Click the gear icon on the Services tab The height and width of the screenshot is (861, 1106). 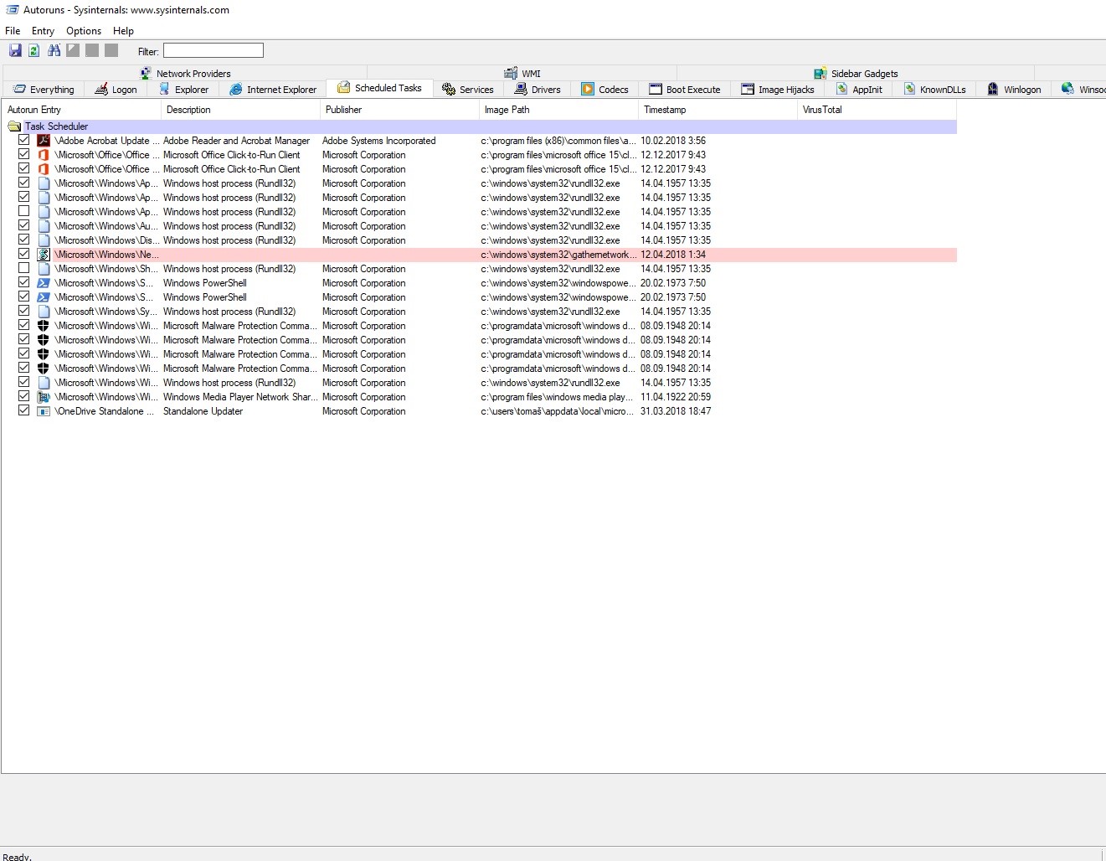point(449,90)
